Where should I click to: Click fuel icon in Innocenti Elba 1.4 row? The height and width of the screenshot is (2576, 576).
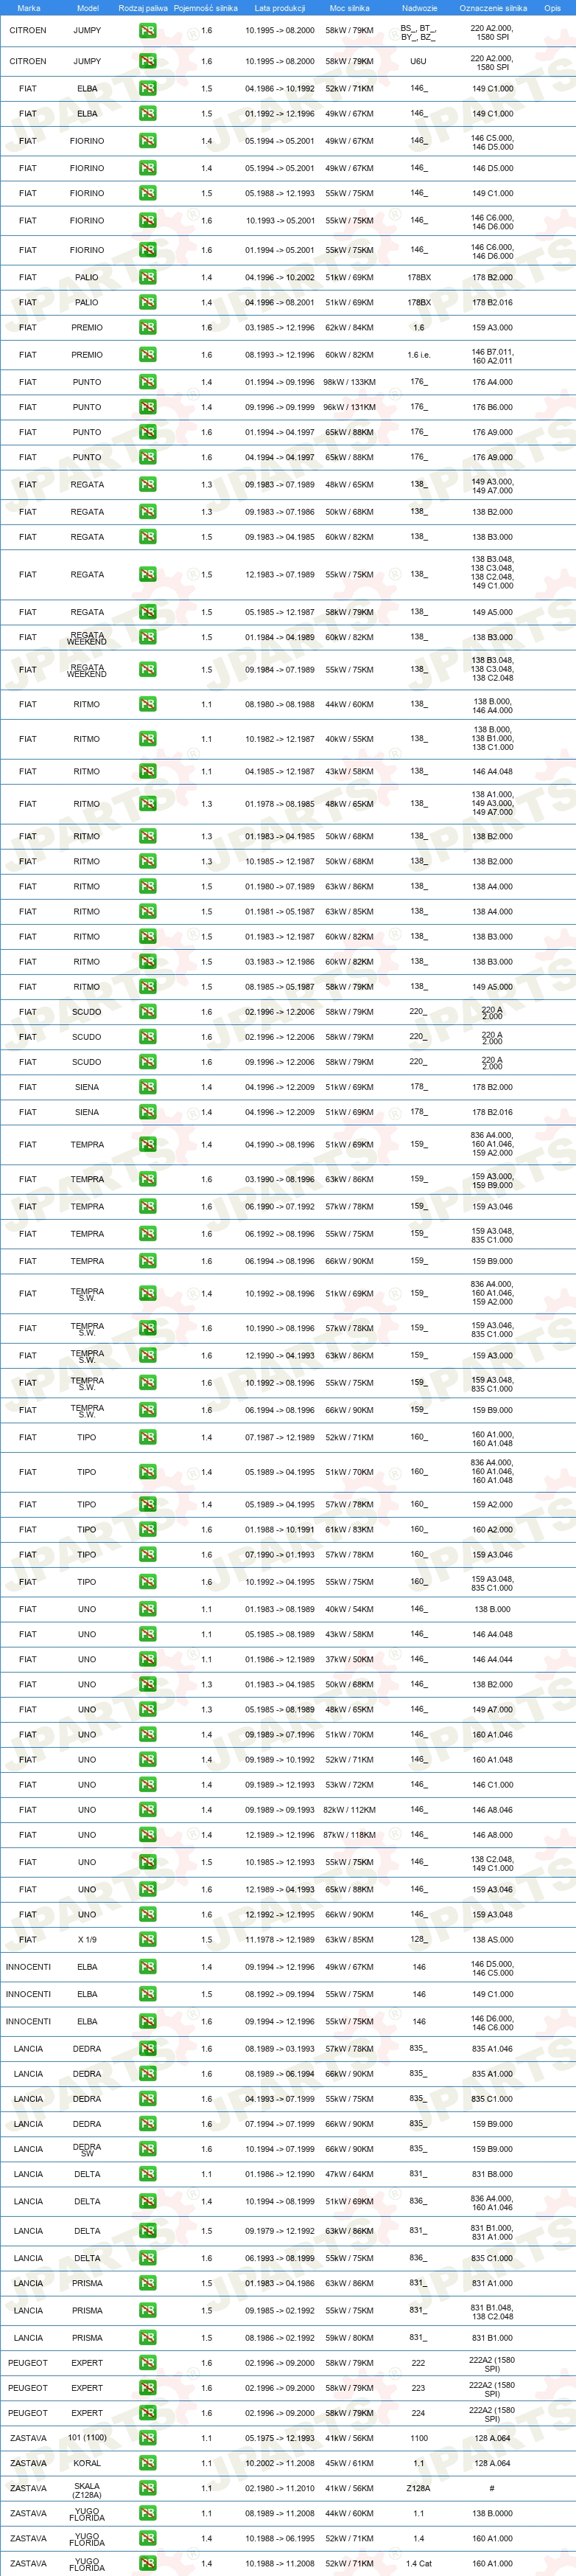pos(148,1967)
